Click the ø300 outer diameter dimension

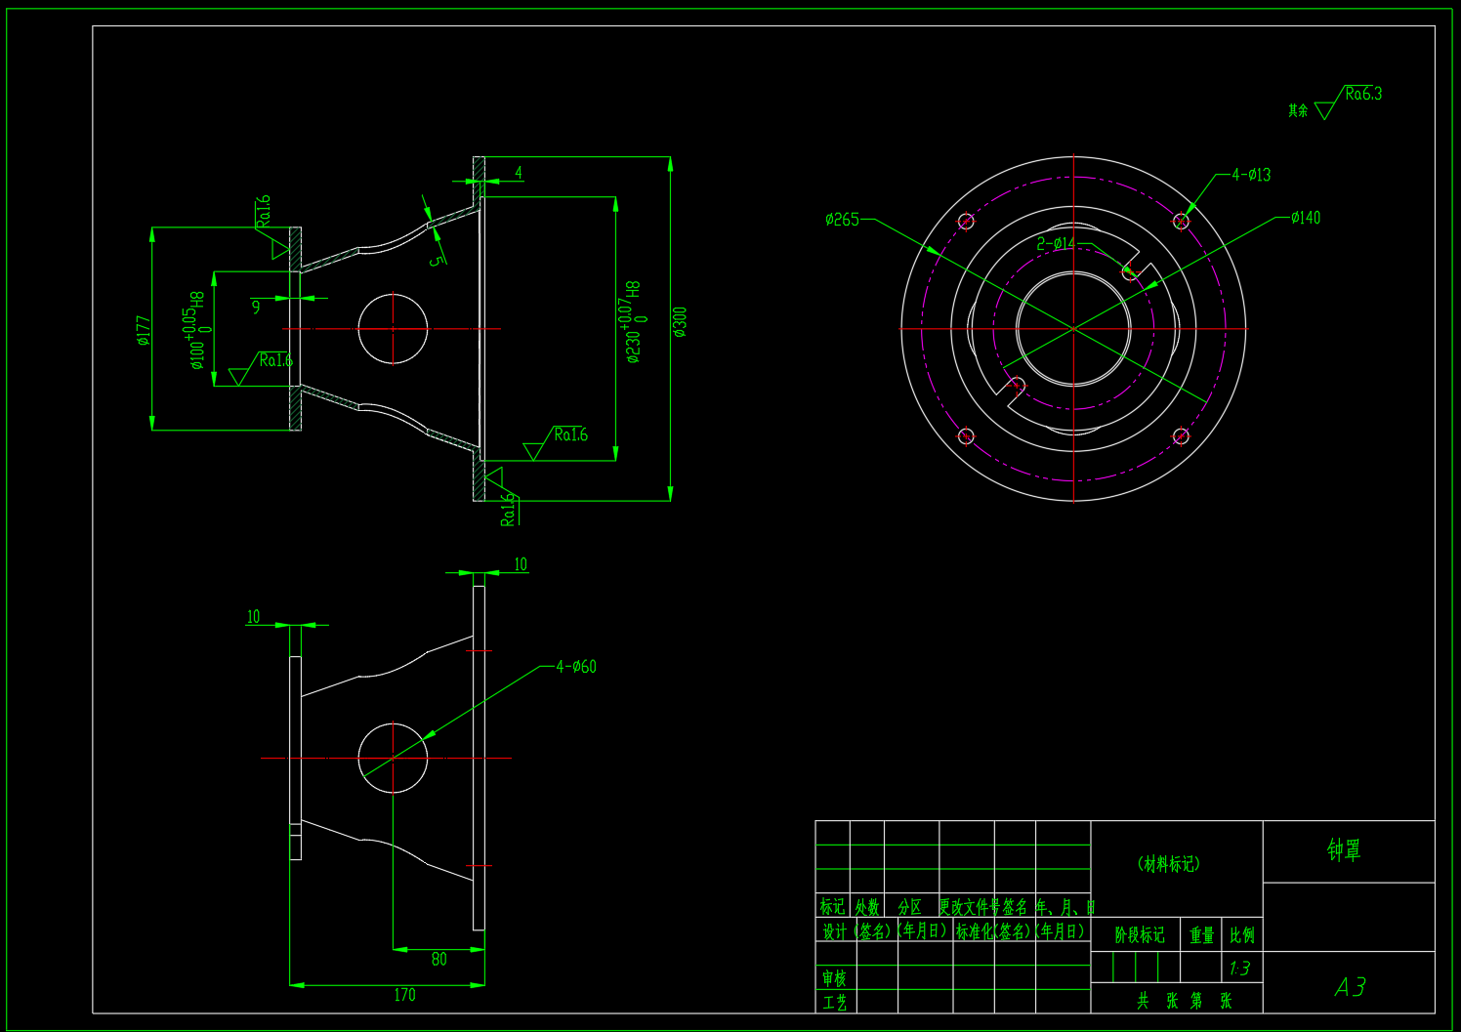coord(680,322)
